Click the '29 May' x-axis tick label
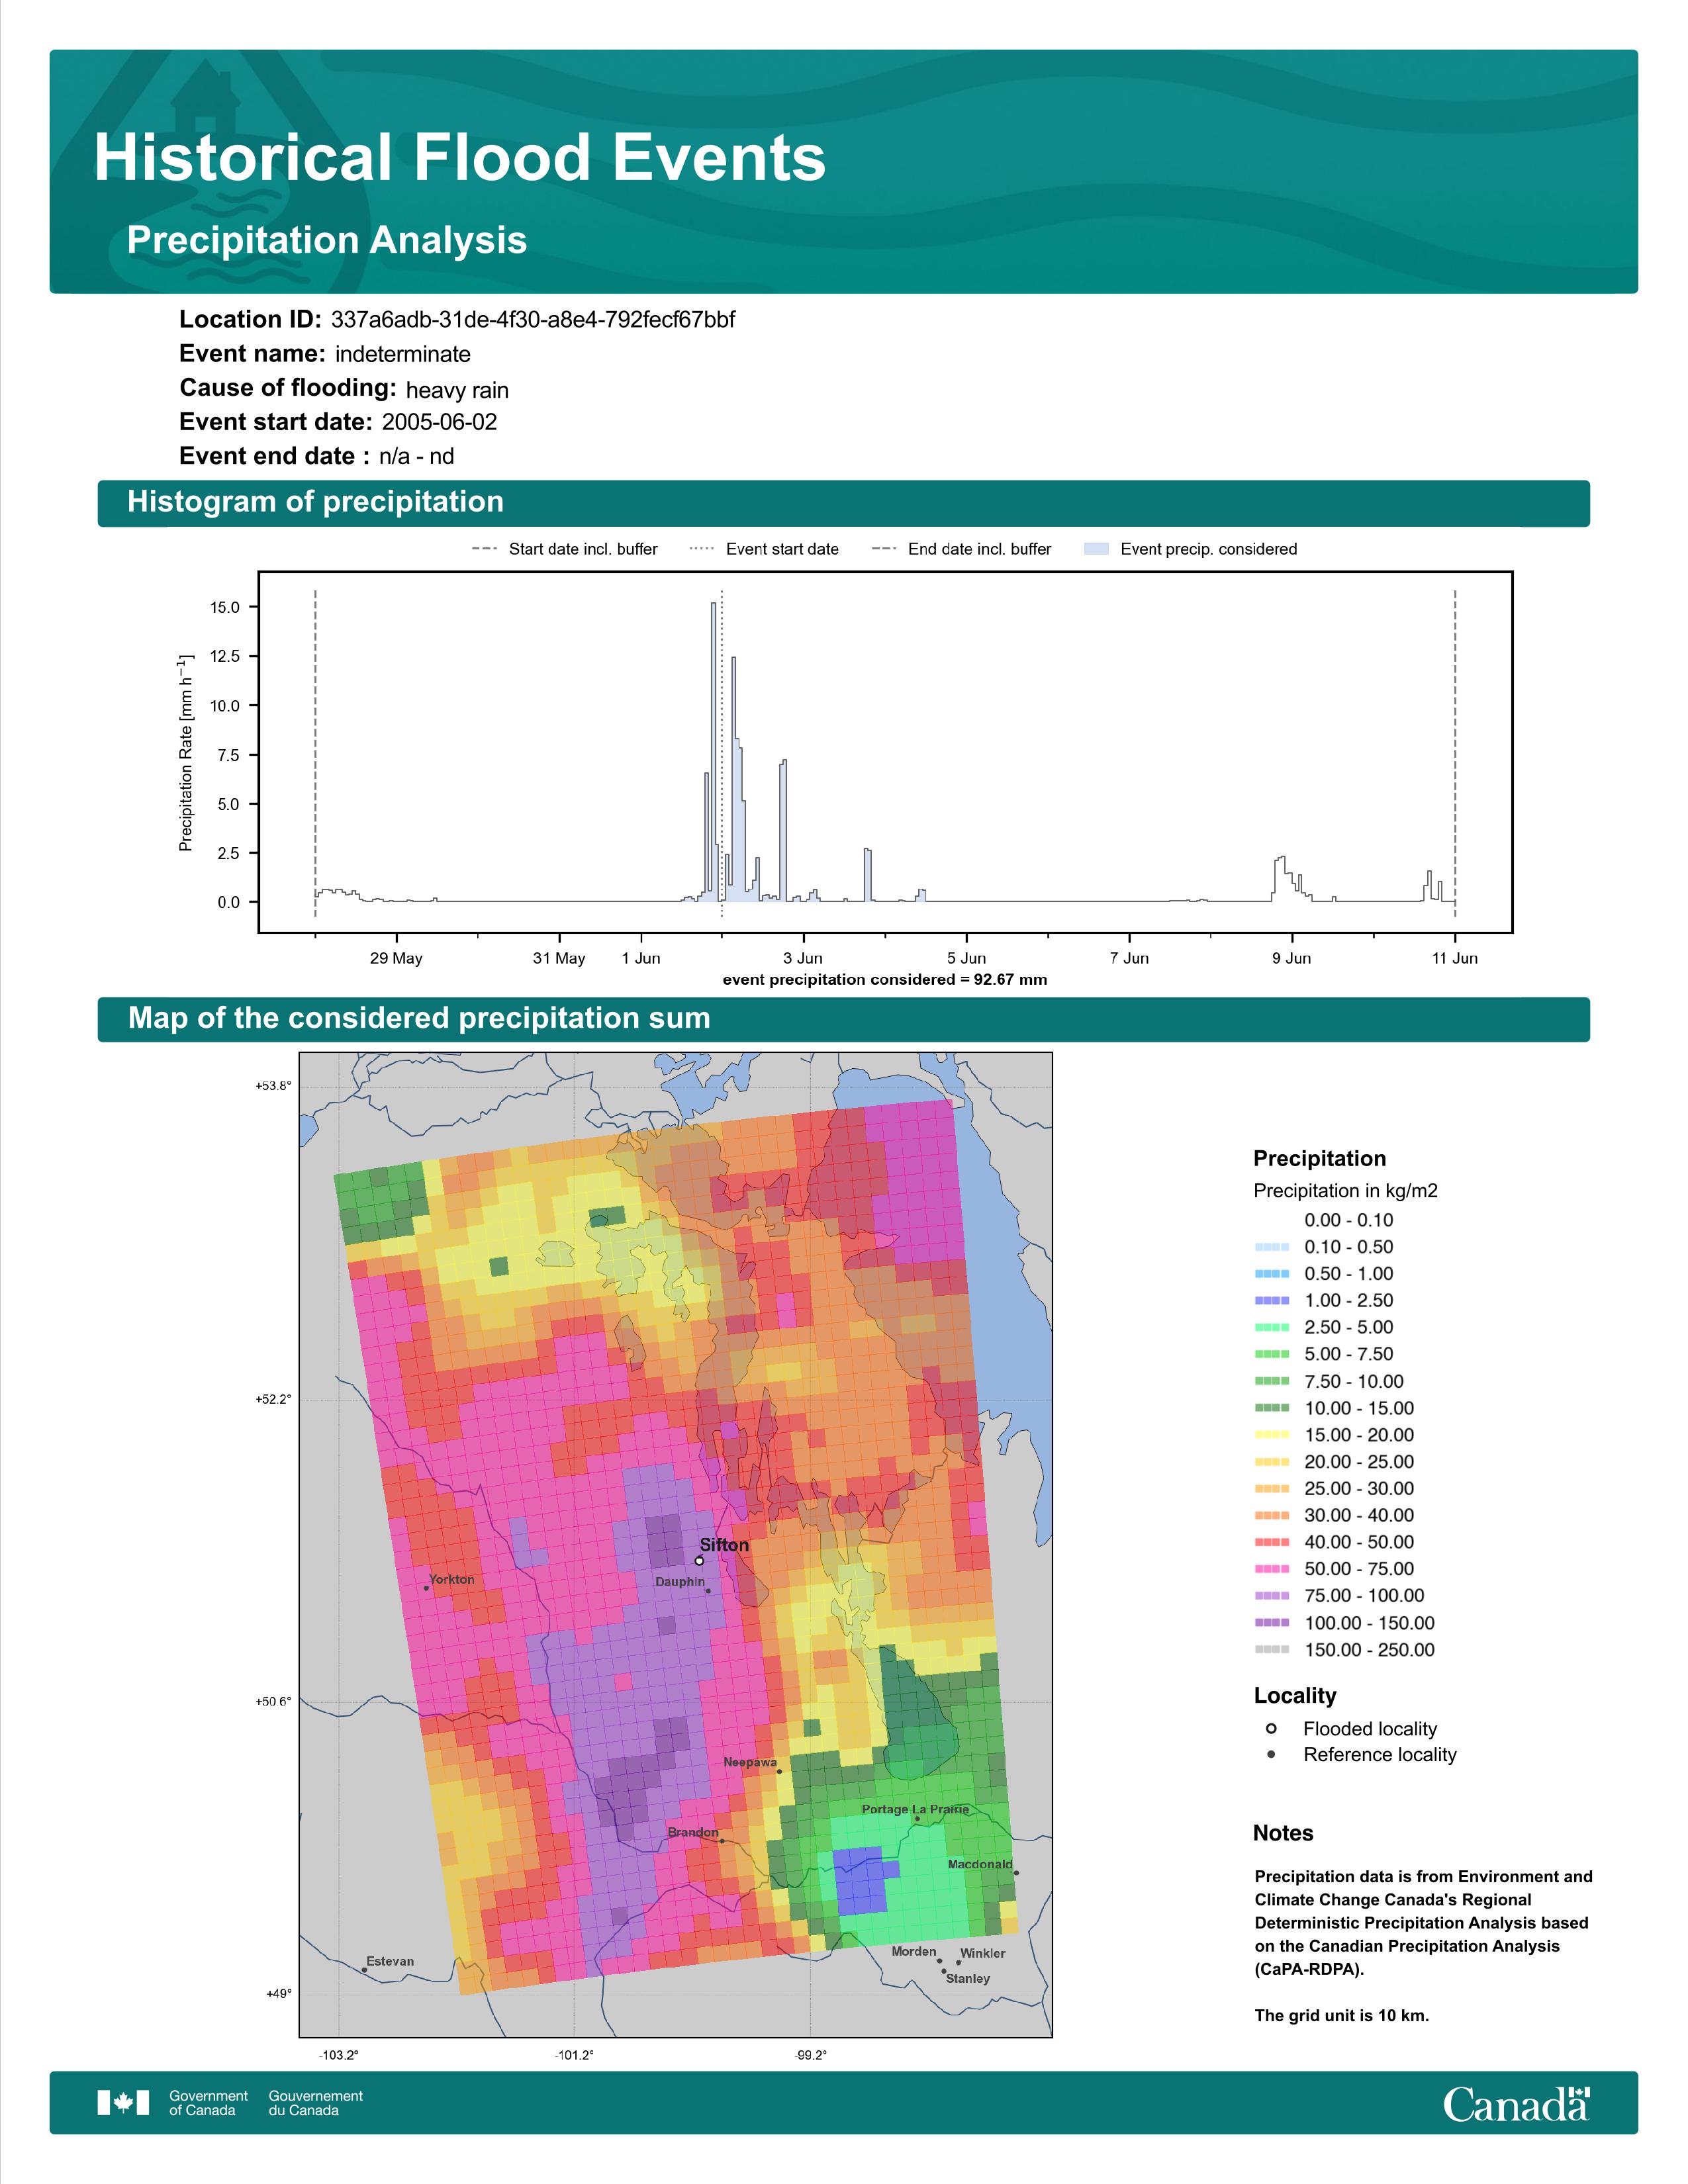Image resolution: width=1688 pixels, height=2184 pixels. tap(396, 958)
